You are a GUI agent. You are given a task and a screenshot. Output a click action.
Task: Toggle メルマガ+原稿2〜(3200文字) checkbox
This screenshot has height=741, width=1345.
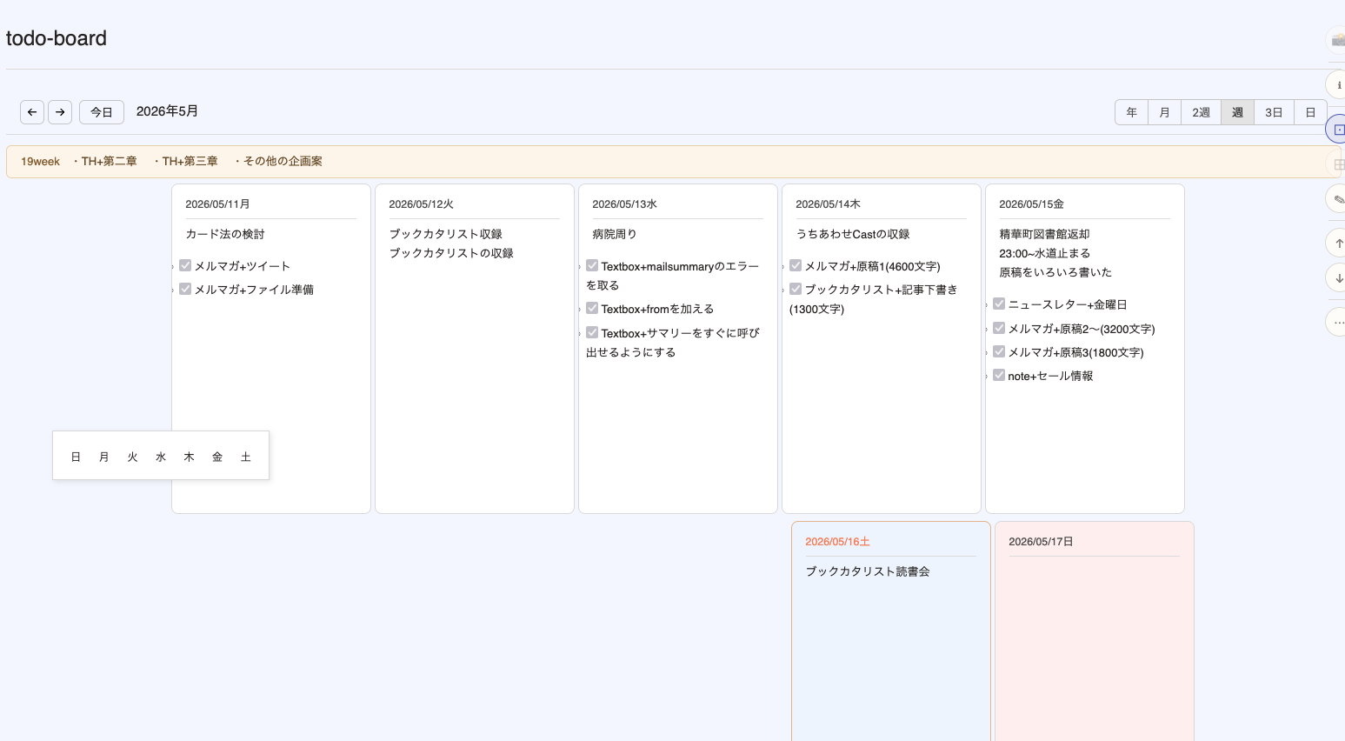[x=999, y=328]
